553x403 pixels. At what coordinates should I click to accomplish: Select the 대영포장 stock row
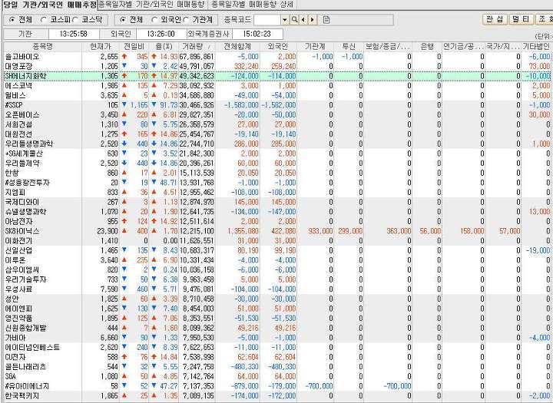[x=277, y=66]
